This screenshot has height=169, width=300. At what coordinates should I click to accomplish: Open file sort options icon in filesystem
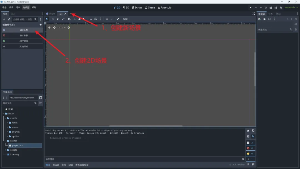[x=41, y=103]
